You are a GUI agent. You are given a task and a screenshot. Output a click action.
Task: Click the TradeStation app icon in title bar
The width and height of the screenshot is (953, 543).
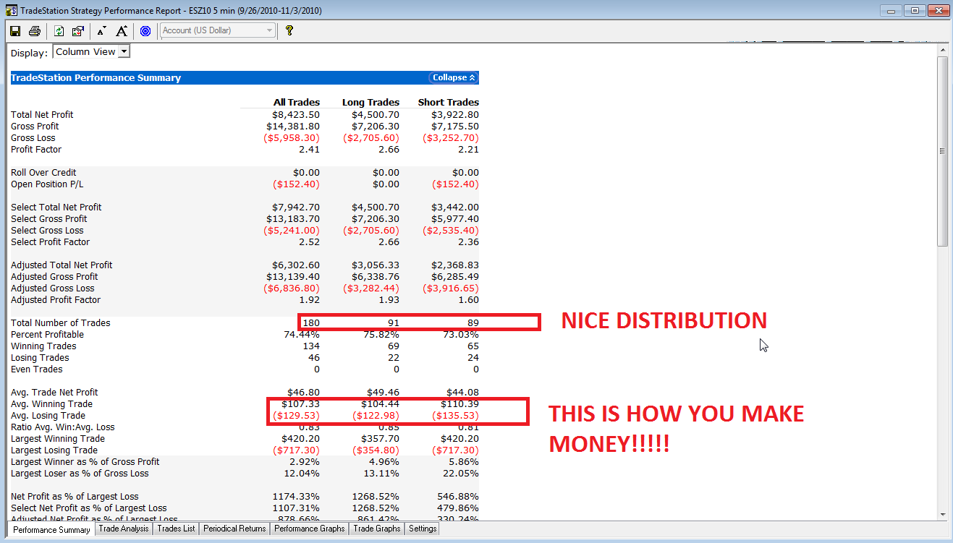(11, 11)
